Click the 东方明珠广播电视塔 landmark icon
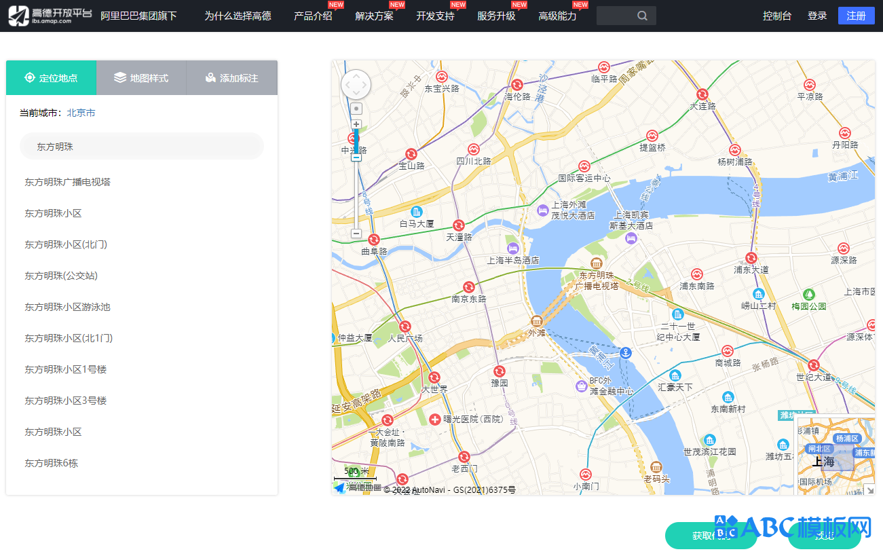Image resolution: width=883 pixels, height=556 pixels. point(597,263)
